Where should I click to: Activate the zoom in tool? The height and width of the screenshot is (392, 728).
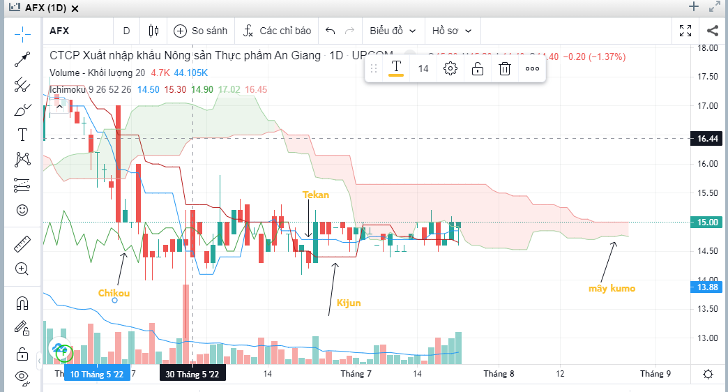pyautogui.click(x=22, y=269)
